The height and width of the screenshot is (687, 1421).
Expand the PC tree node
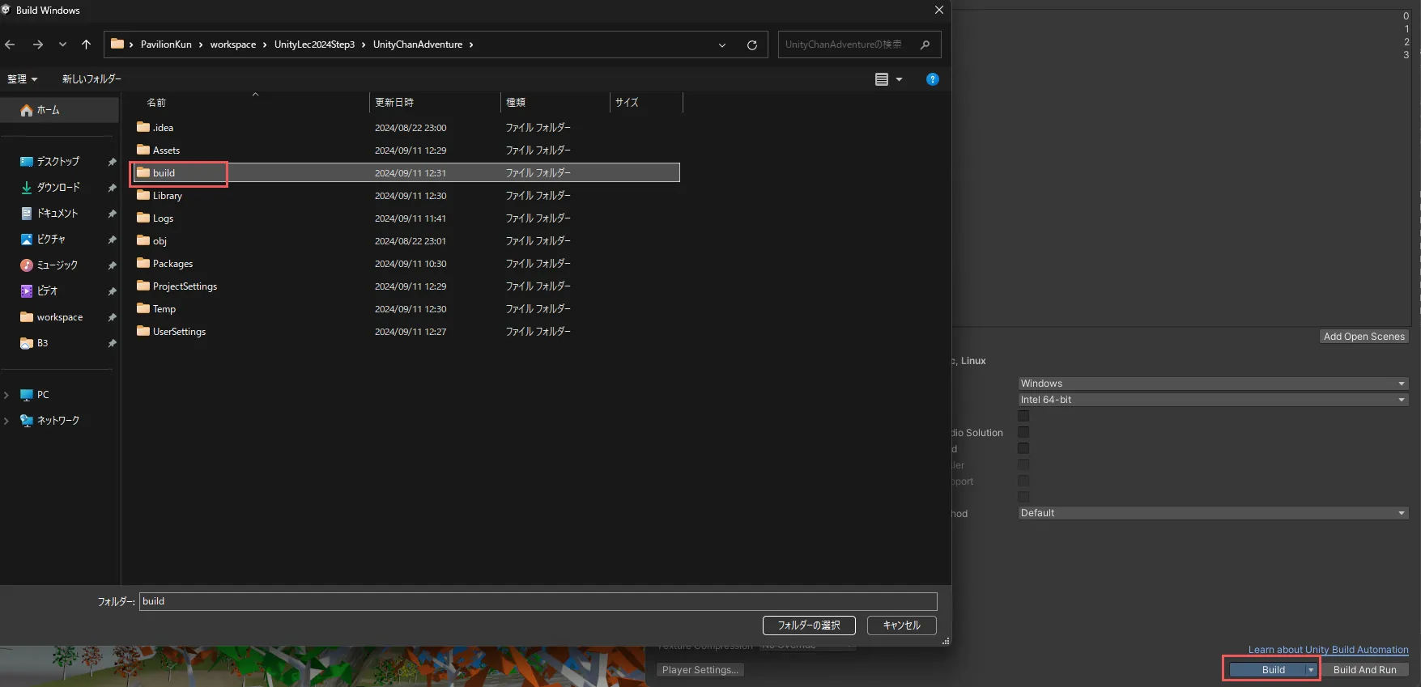(x=6, y=395)
